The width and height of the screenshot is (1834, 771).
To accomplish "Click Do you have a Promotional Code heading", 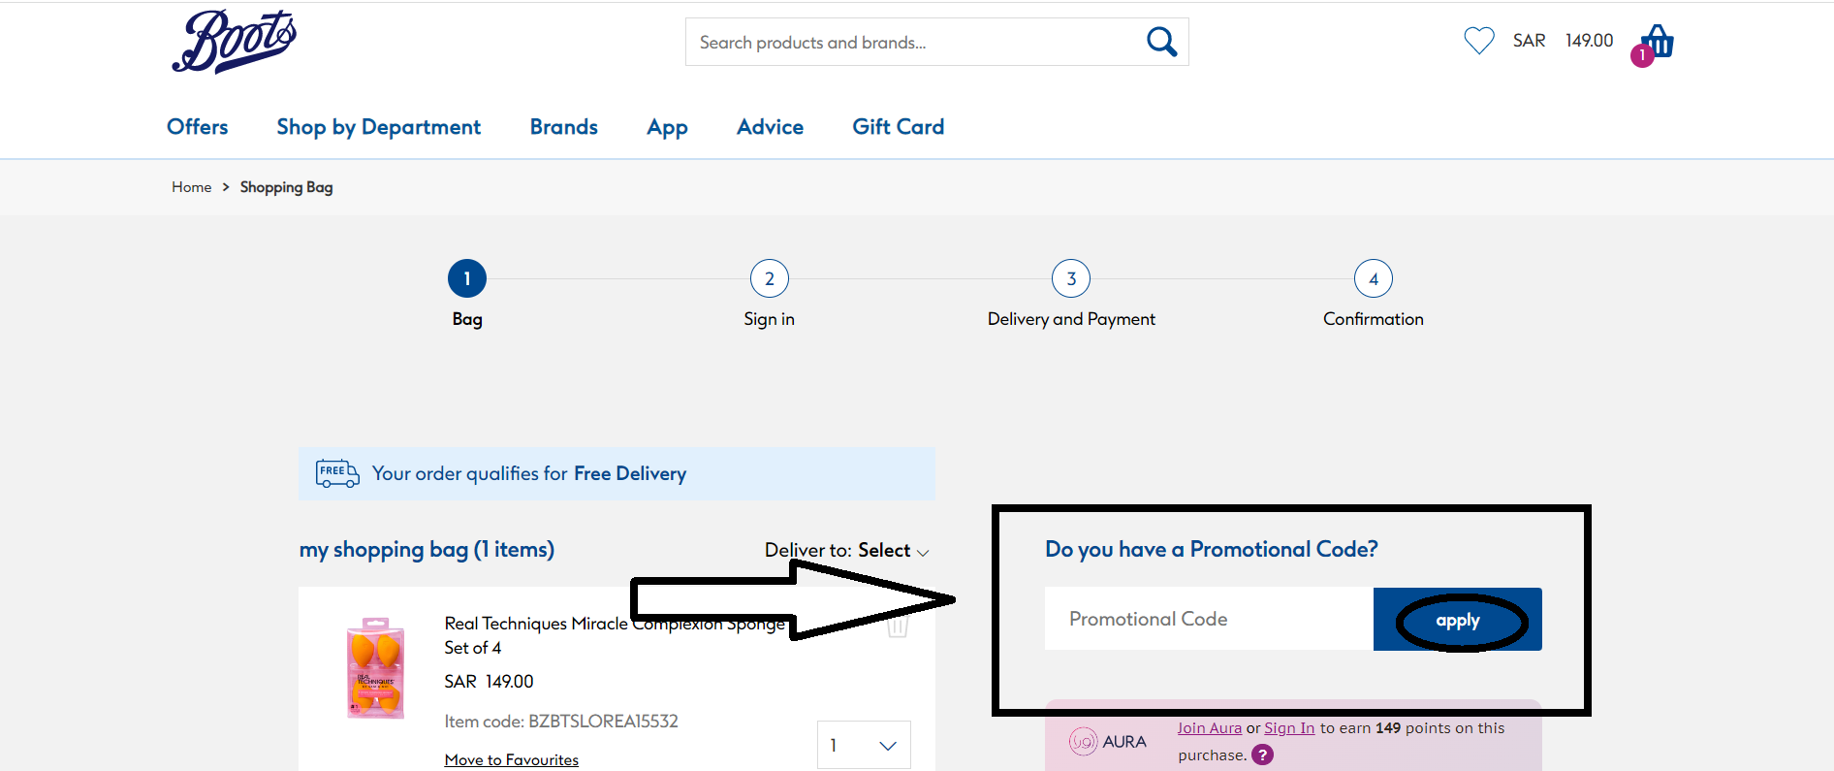I will 1212,549.
